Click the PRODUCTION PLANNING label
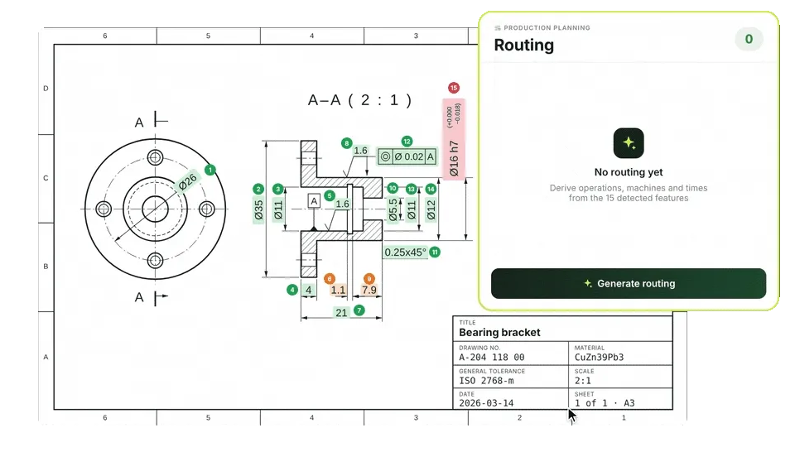 coord(547,28)
